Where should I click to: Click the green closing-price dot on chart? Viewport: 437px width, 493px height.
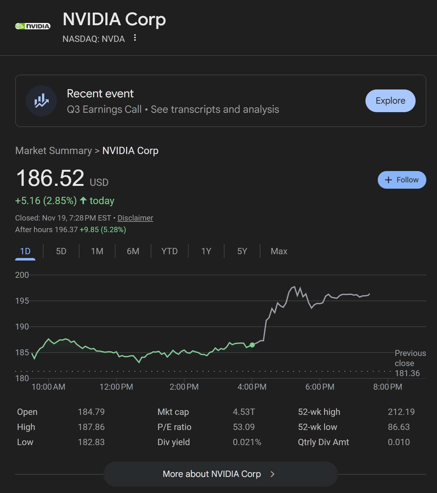coord(252,345)
